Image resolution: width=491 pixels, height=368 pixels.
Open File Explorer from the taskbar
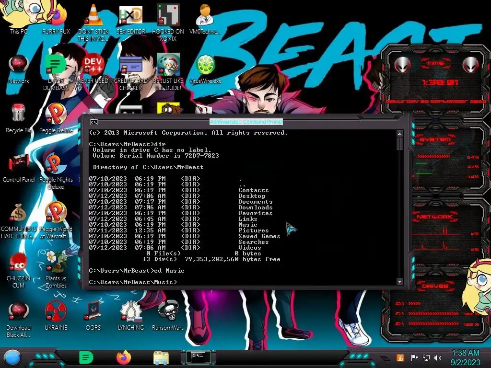point(161,358)
